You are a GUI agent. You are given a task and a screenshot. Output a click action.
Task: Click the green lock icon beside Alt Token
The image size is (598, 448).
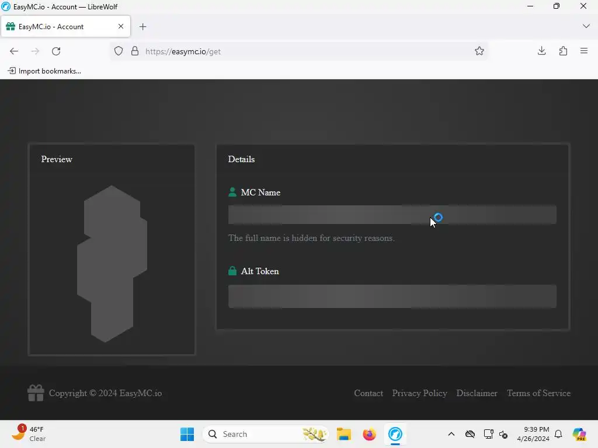pos(232,271)
